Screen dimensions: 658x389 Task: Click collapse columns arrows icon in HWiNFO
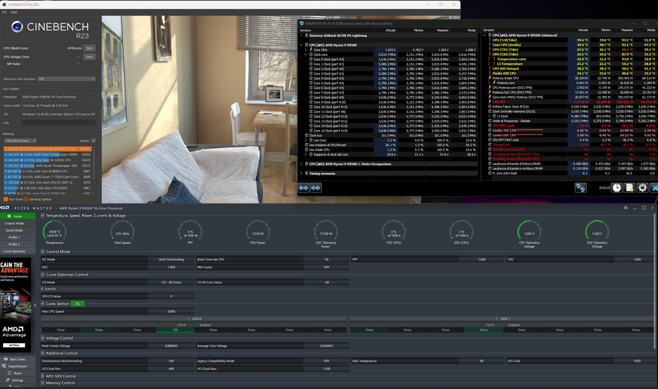pos(316,188)
